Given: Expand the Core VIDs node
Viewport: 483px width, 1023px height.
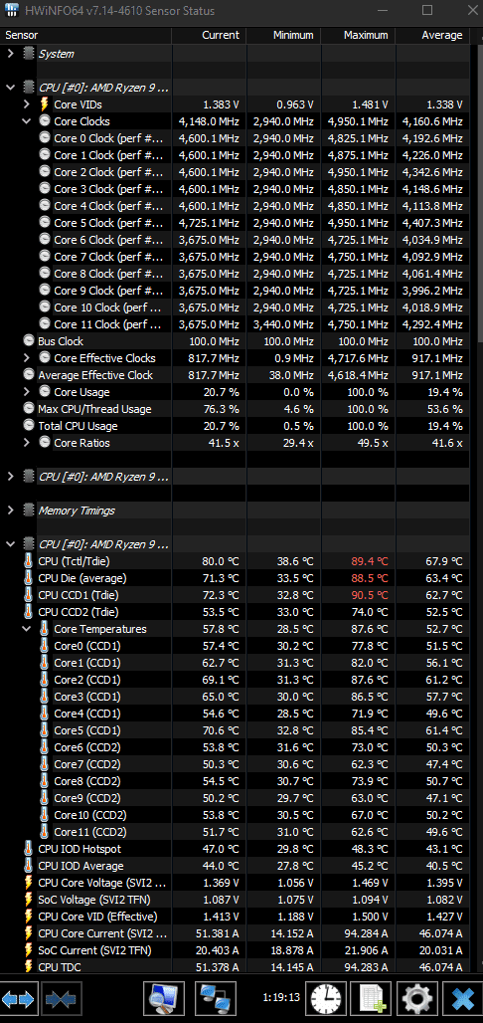Looking at the screenshot, I should 26,103.
